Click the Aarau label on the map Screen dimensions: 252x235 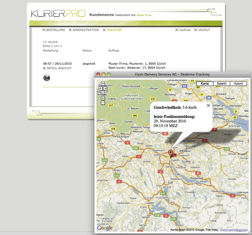pos(125,156)
